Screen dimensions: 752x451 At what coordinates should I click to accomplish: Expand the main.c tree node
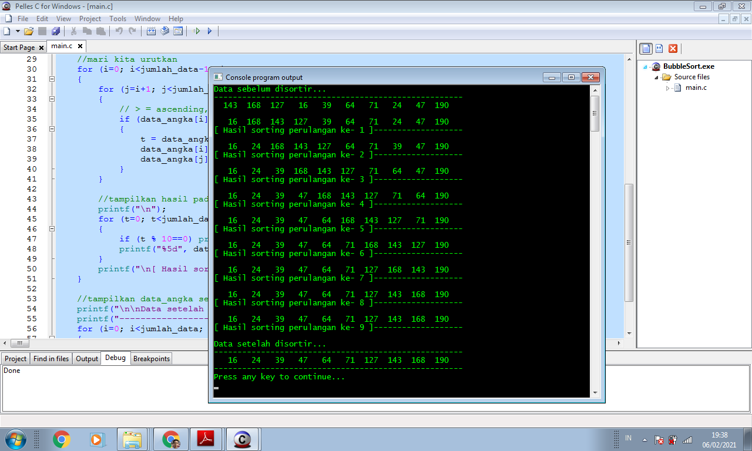(x=667, y=88)
